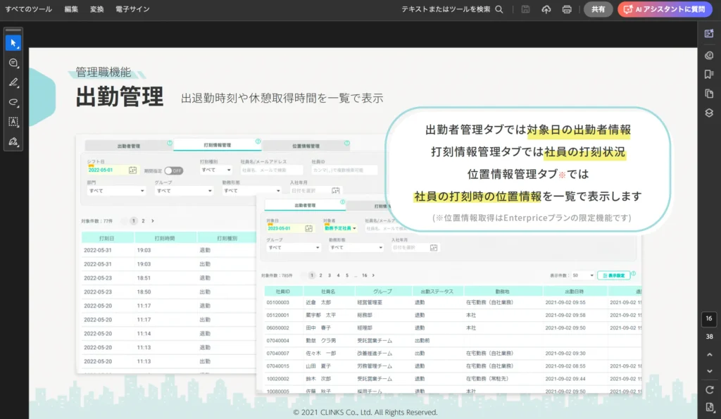Open the bookmarks panel
The width and height of the screenshot is (721, 419).
click(709, 75)
